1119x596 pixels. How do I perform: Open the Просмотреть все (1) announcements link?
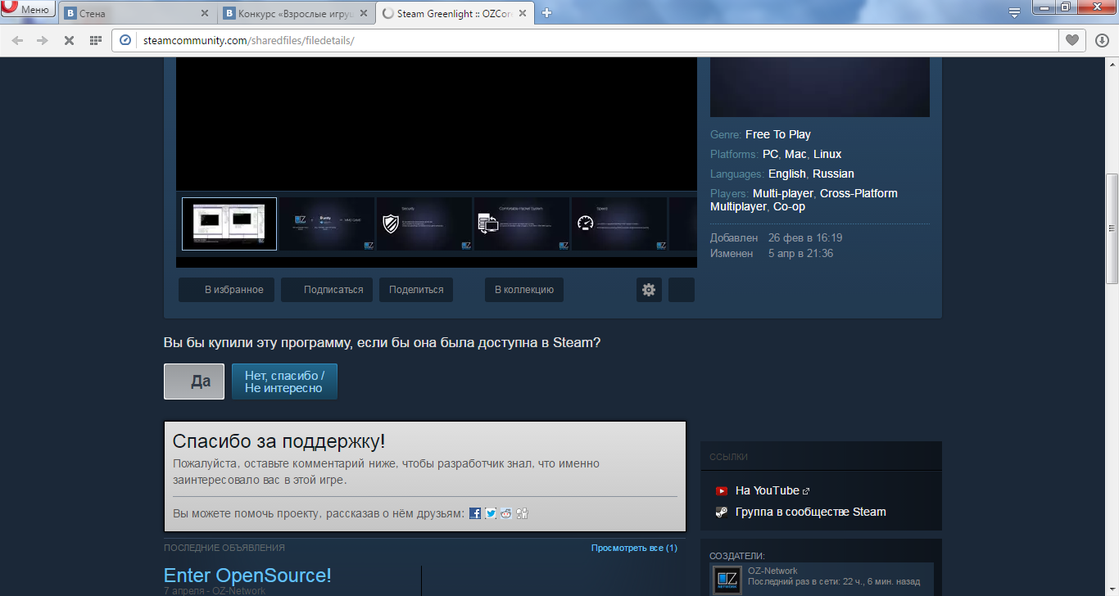(x=634, y=548)
